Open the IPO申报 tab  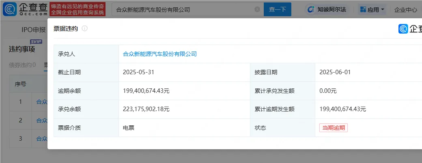click(x=33, y=30)
